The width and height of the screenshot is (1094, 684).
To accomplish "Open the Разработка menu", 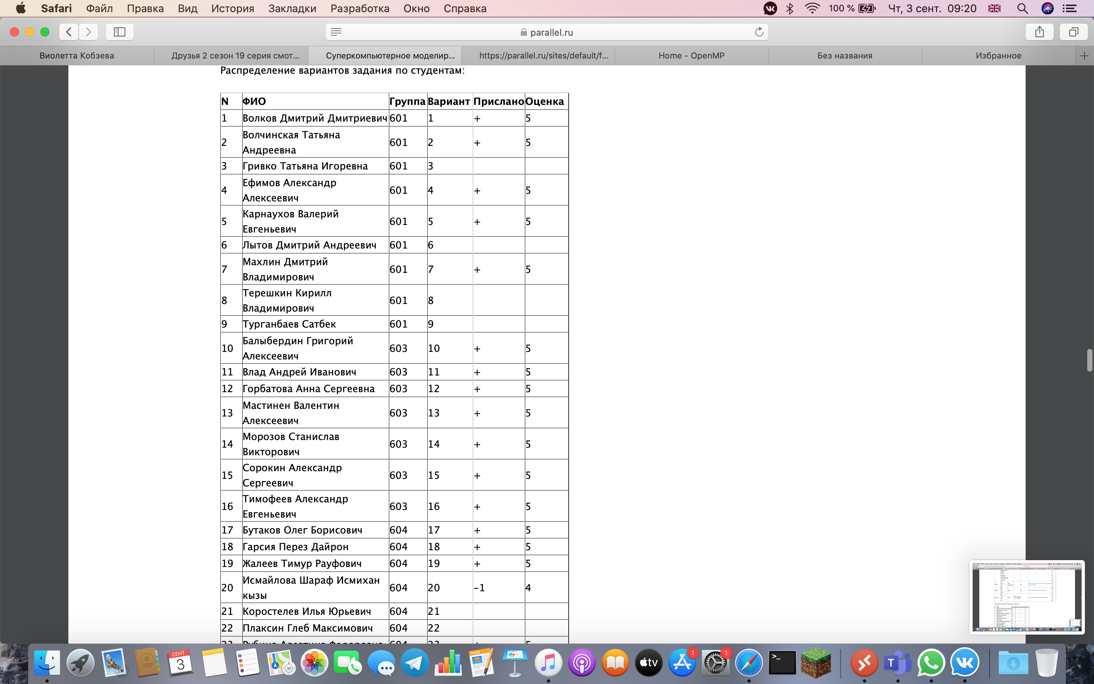I will pyautogui.click(x=360, y=8).
